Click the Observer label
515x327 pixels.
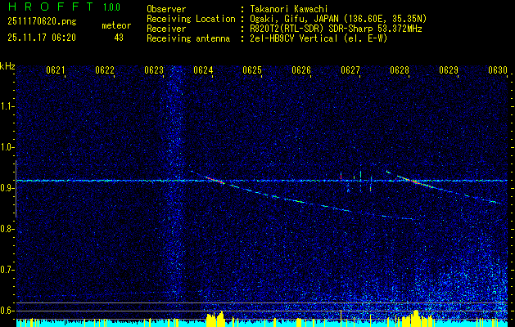pyautogui.click(x=166, y=9)
